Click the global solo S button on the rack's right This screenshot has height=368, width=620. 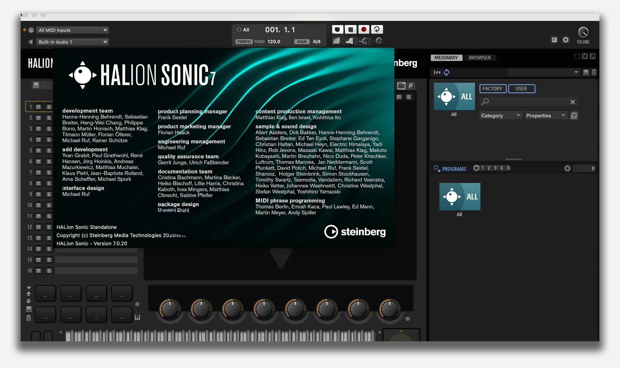click(409, 97)
